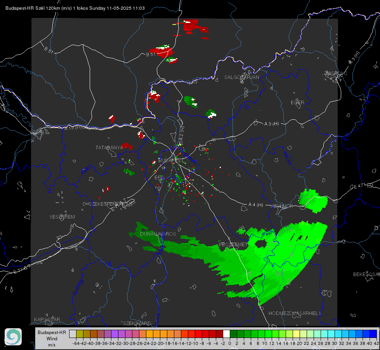Click the white swatch between -2 and 0
This screenshot has height=350, width=380.
tap(226, 334)
